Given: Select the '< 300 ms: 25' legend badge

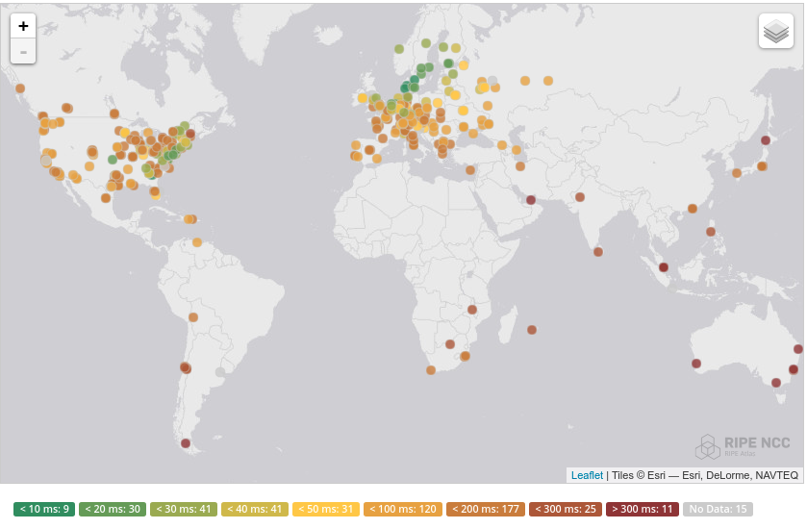Looking at the screenshot, I should (x=566, y=509).
